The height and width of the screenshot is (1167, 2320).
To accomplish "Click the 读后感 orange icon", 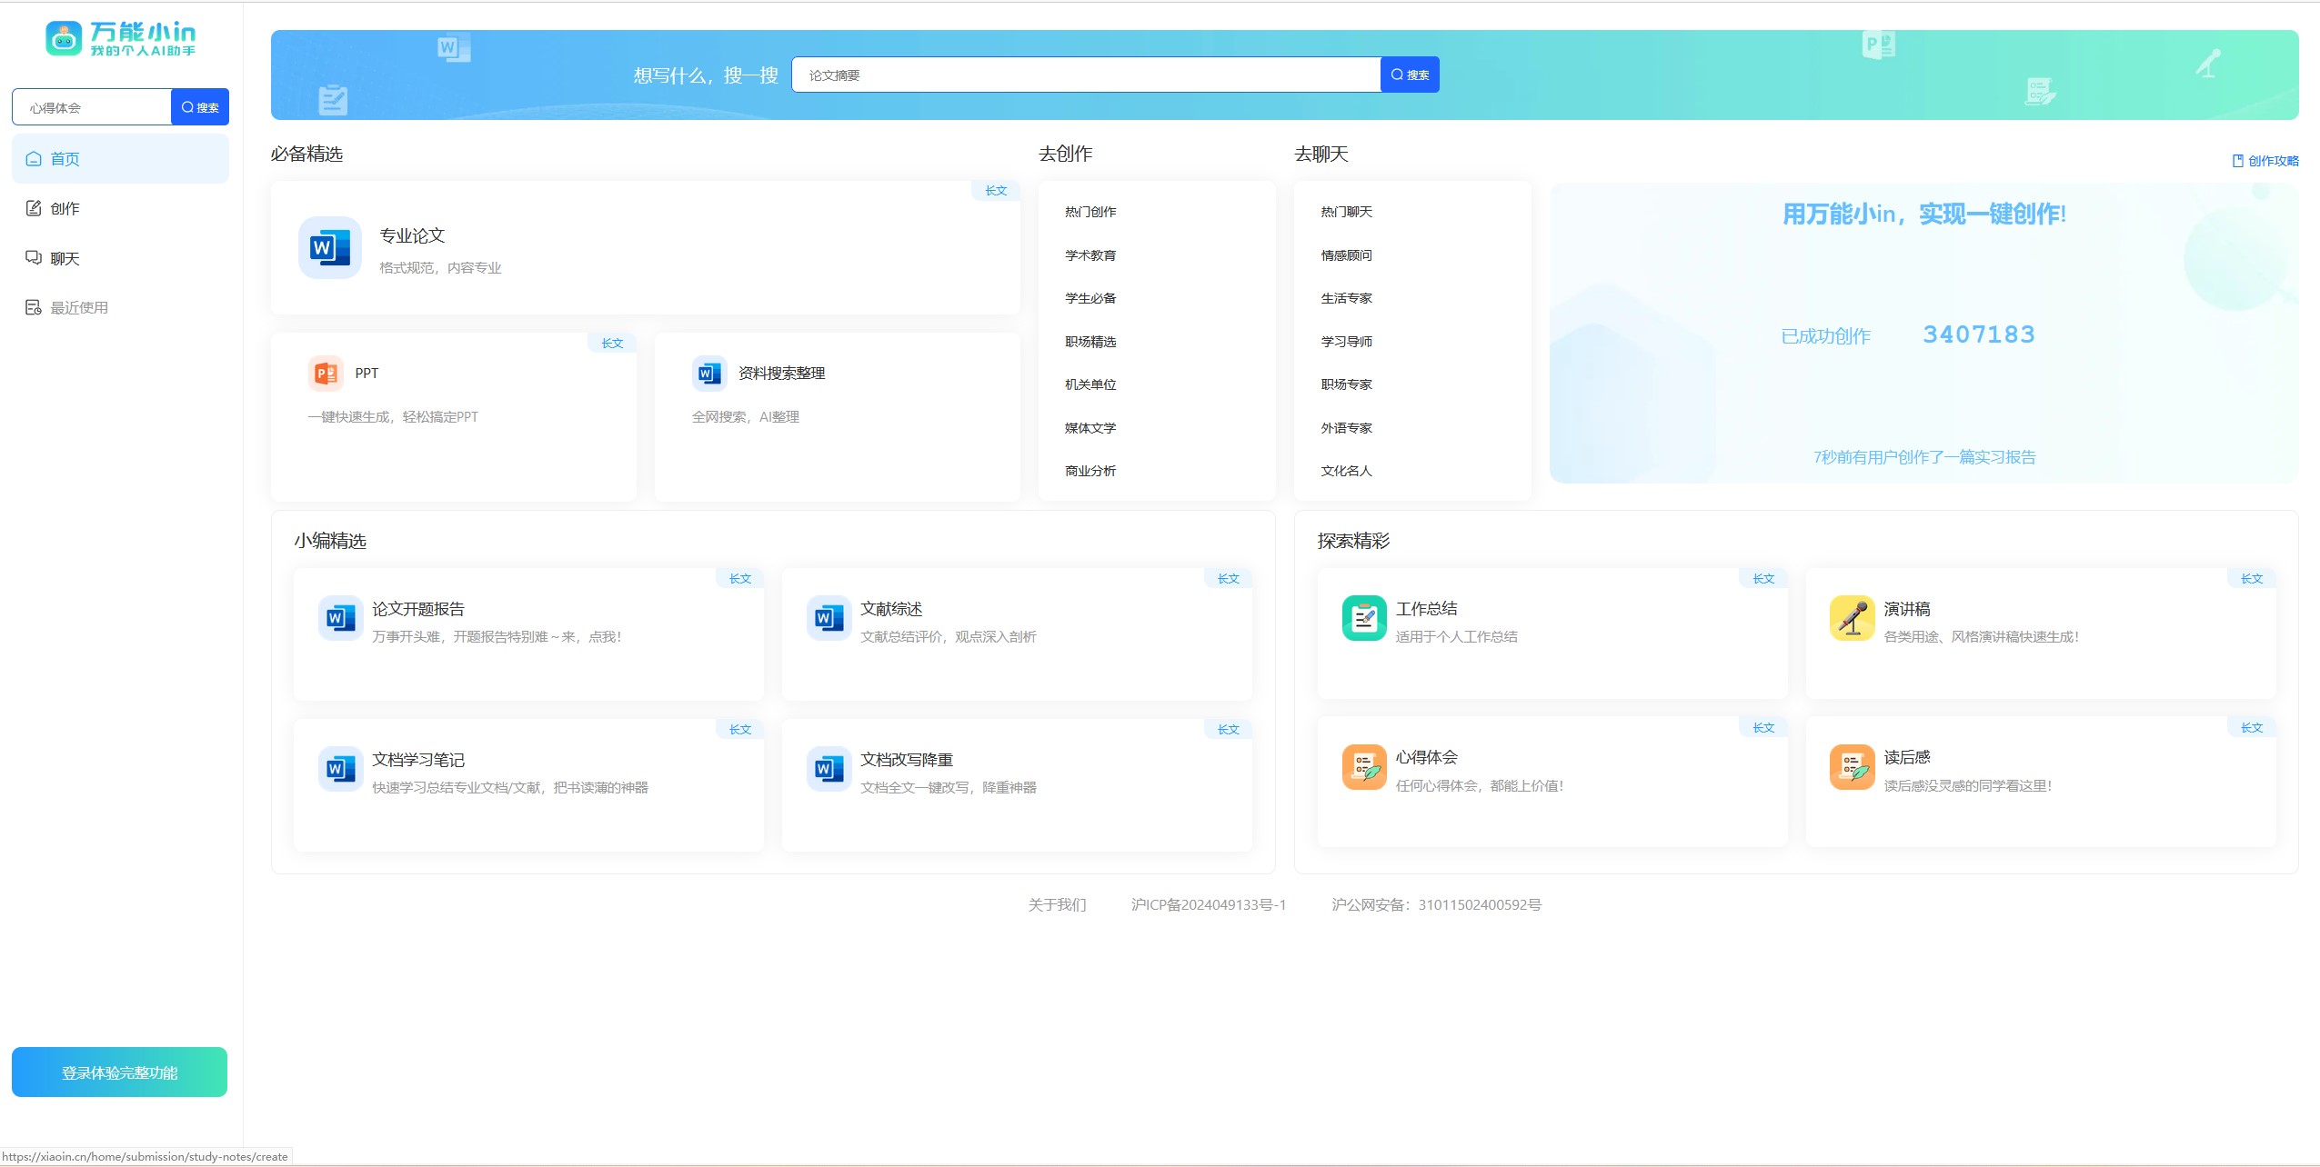I will pyautogui.click(x=1852, y=767).
